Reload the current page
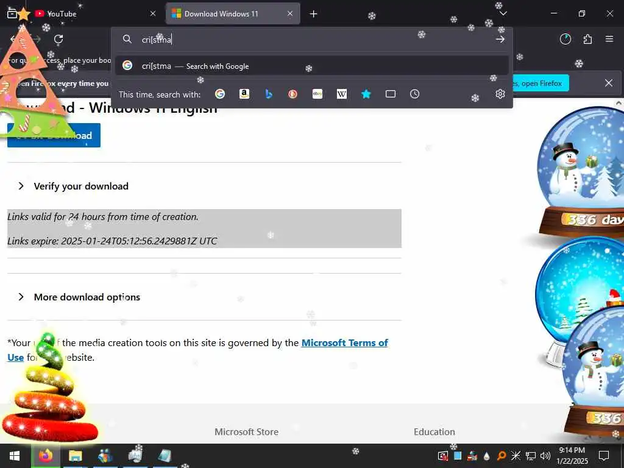624x468 pixels. pos(58,39)
